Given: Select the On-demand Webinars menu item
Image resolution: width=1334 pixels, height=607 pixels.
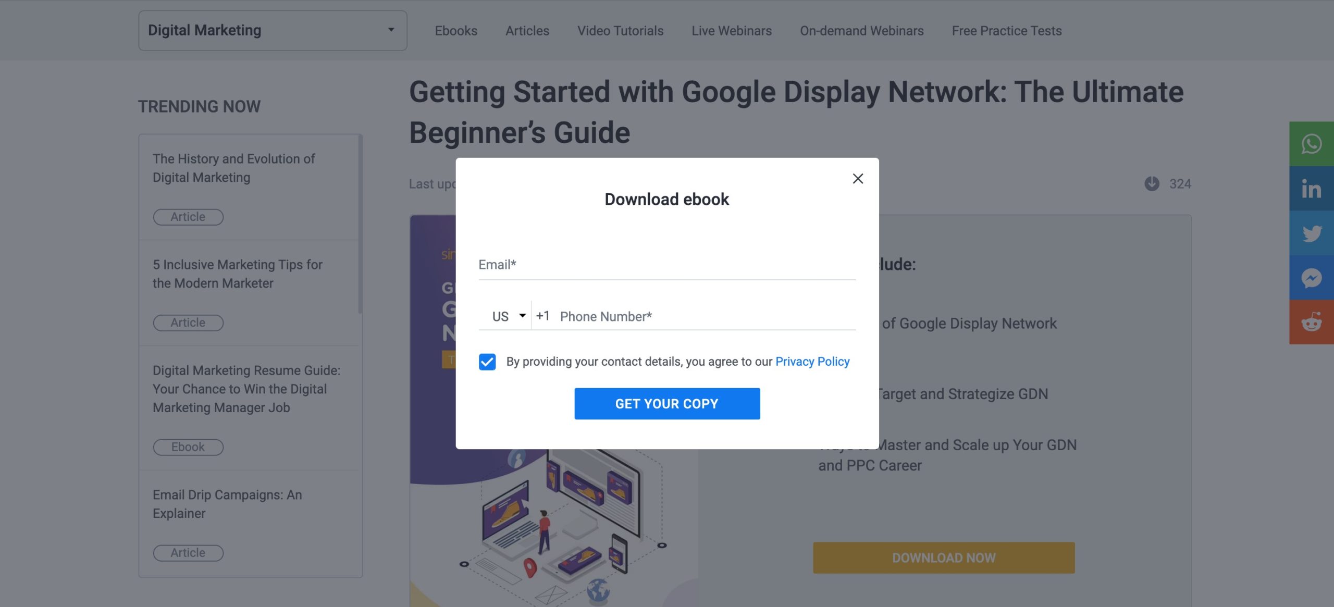Looking at the screenshot, I should (862, 30).
